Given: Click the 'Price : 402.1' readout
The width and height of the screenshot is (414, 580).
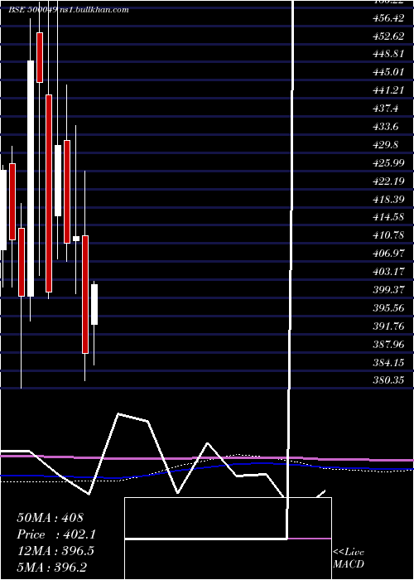Looking at the screenshot, I should coord(56,534).
